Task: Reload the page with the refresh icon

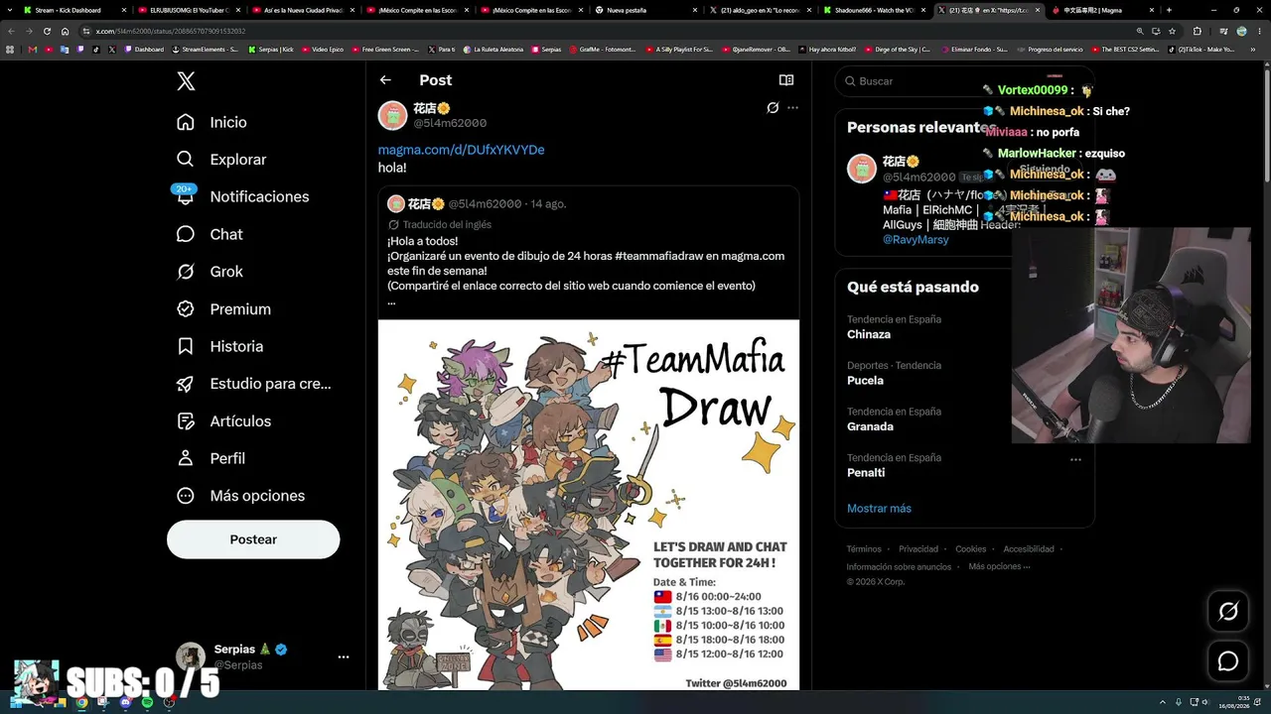Action: (47, 31)
